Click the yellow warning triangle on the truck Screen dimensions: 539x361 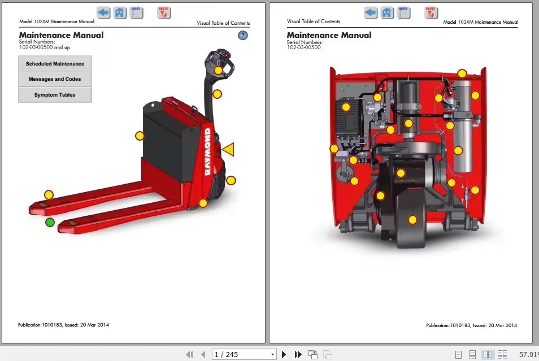228,149
